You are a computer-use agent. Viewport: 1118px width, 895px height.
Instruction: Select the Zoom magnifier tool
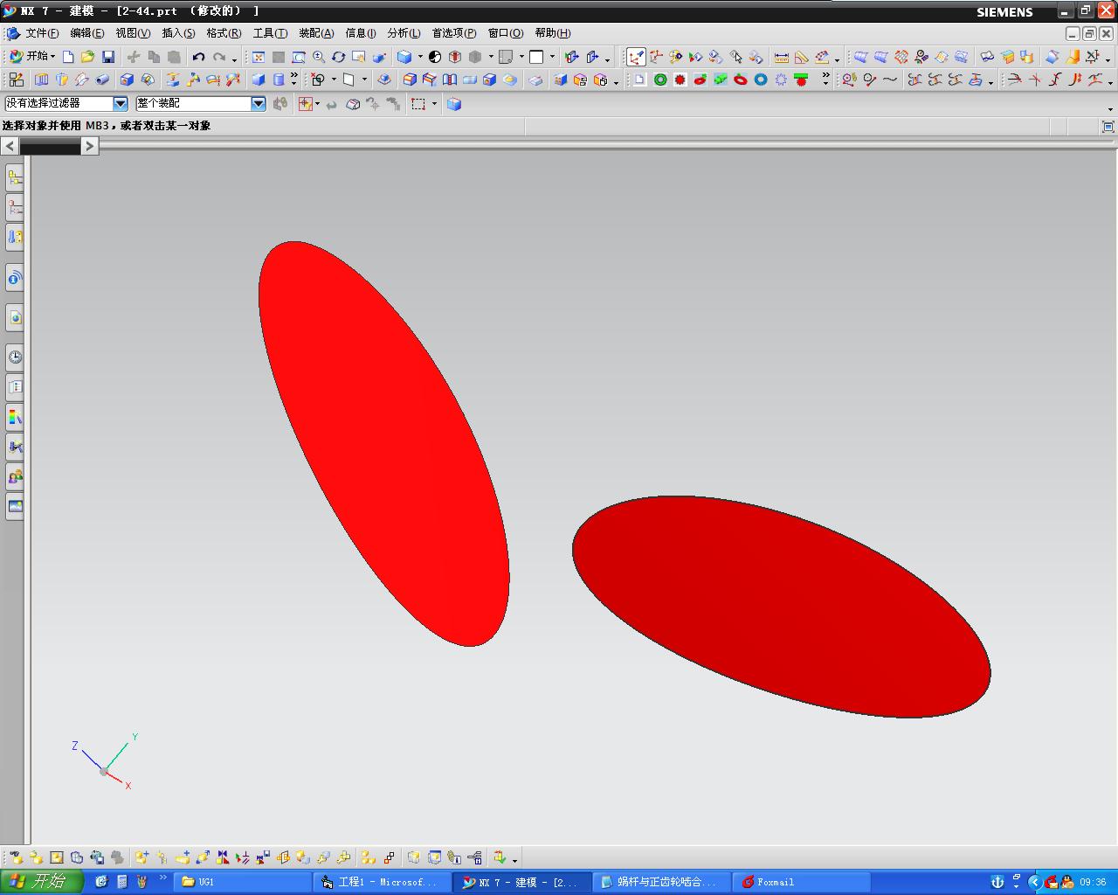pos(319,57)
